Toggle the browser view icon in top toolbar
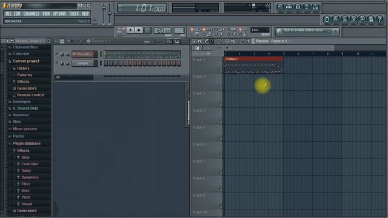388x218 pixels. pos(306,7)
